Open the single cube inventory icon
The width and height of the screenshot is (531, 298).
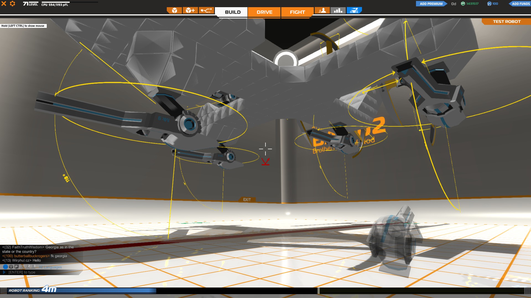click(175, 10)
